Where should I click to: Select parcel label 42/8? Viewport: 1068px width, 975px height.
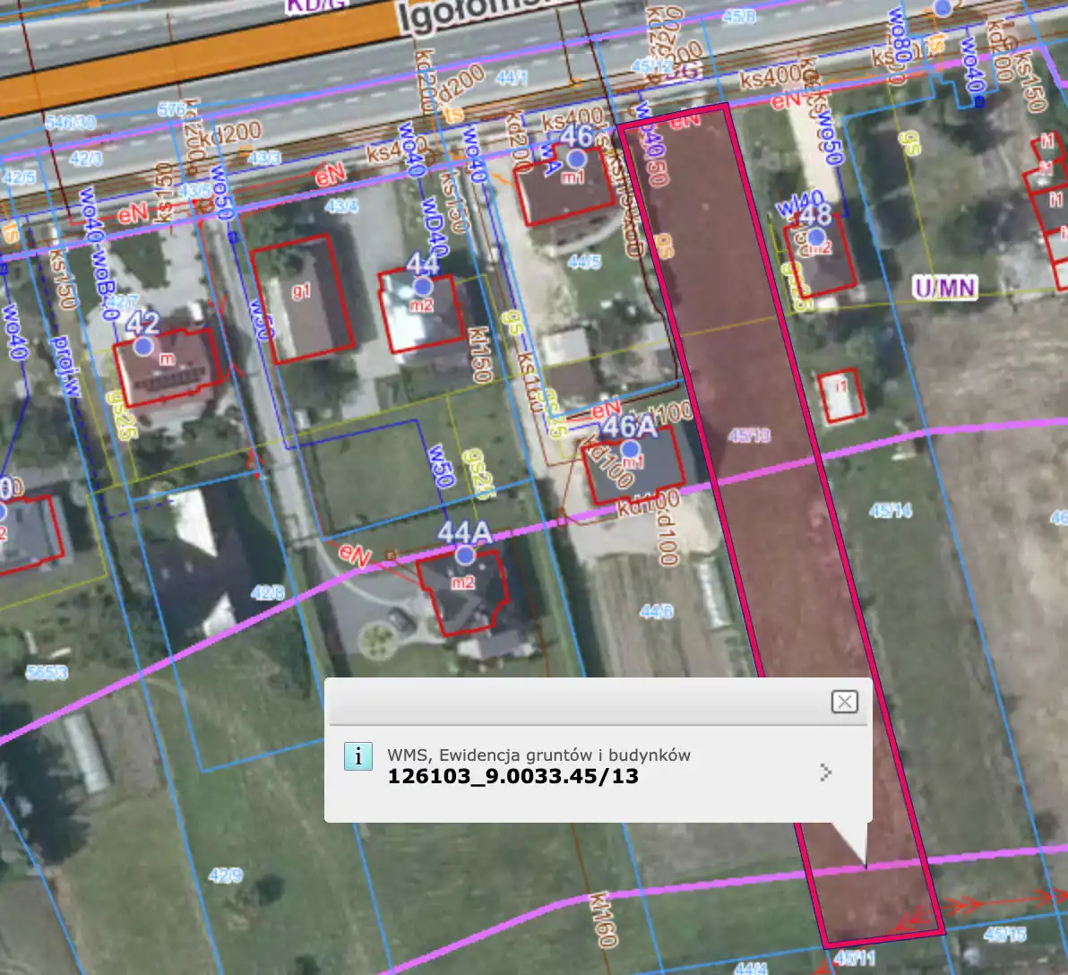pos(267,592)
